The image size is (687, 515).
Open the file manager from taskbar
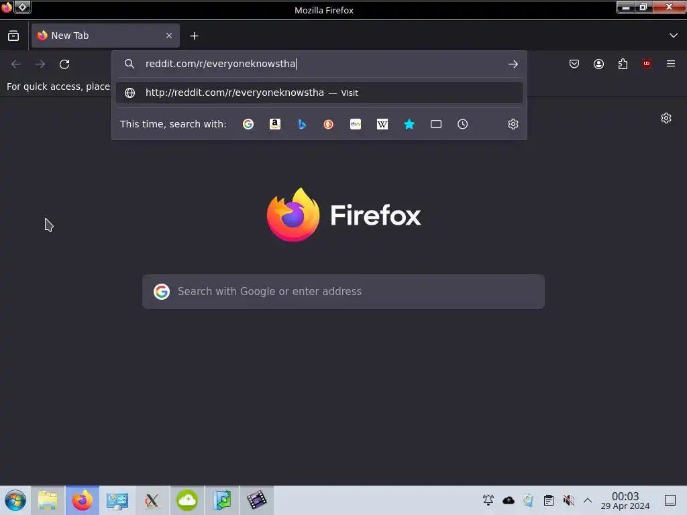coord(48,500)
